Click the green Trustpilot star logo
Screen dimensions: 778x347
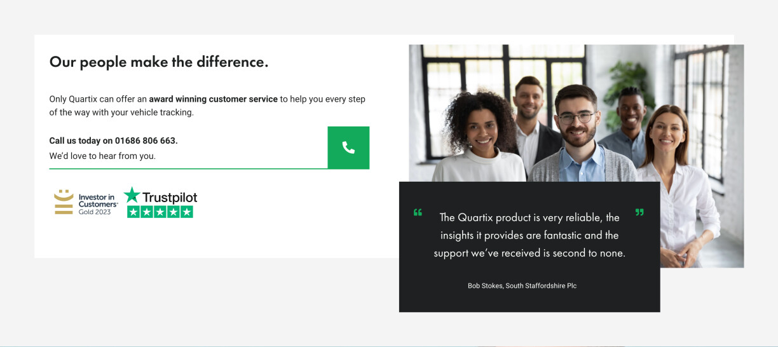pos(132,195)
